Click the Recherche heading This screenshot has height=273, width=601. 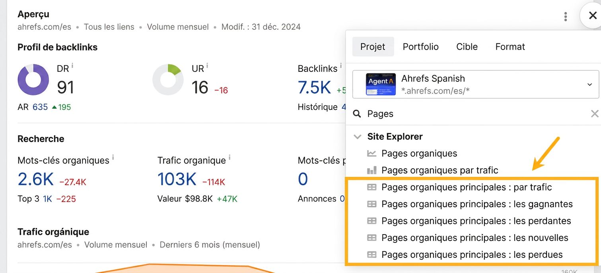tap(41, 139)
